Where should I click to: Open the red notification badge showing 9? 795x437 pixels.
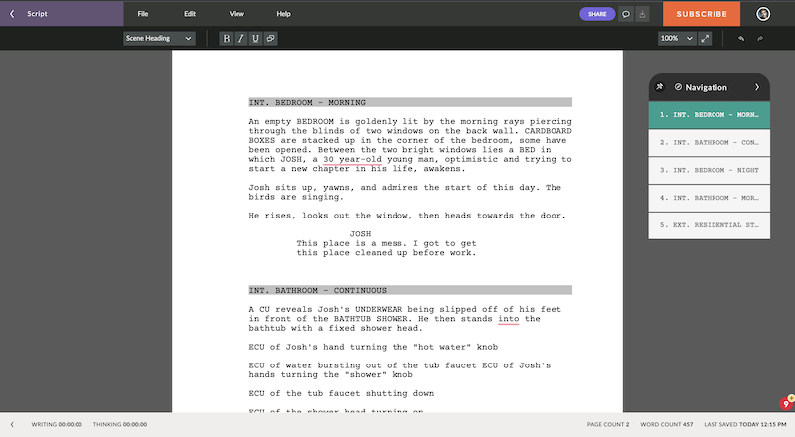(x=786, y=404)
